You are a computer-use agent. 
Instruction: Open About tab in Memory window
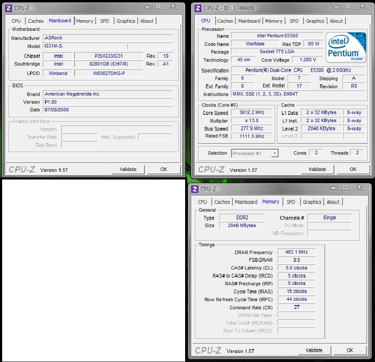tap(333, 202)
